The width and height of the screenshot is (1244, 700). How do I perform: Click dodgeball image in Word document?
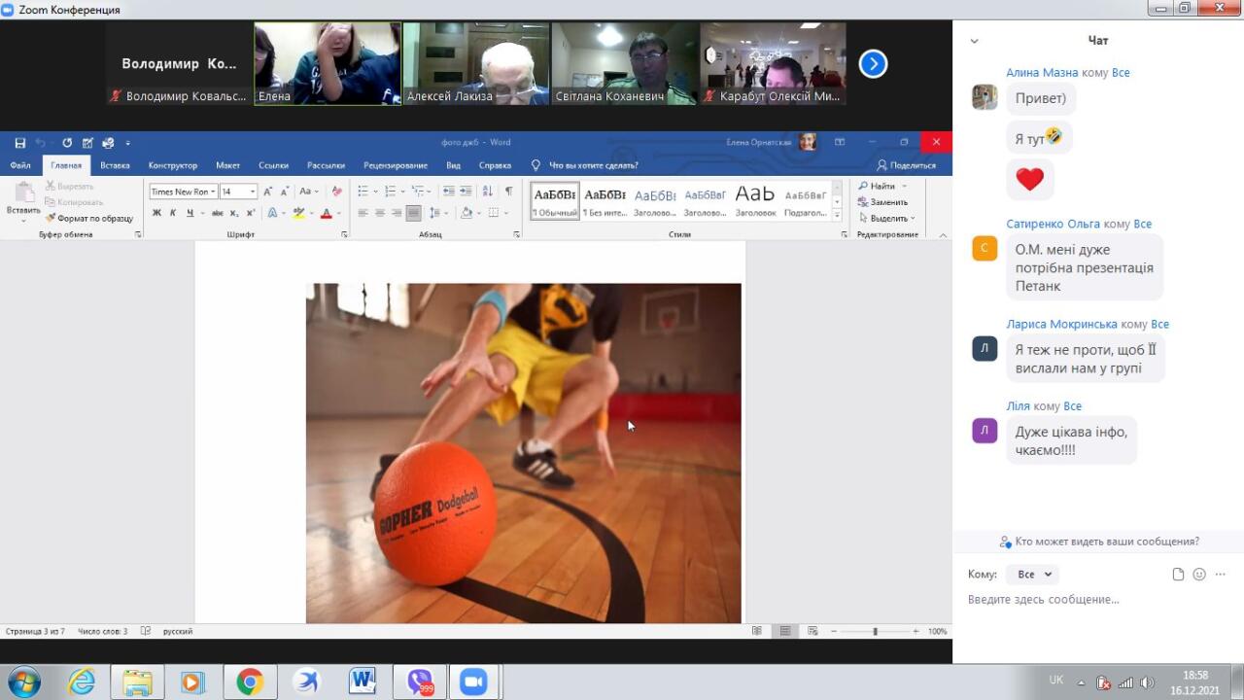tap(523, 453)
